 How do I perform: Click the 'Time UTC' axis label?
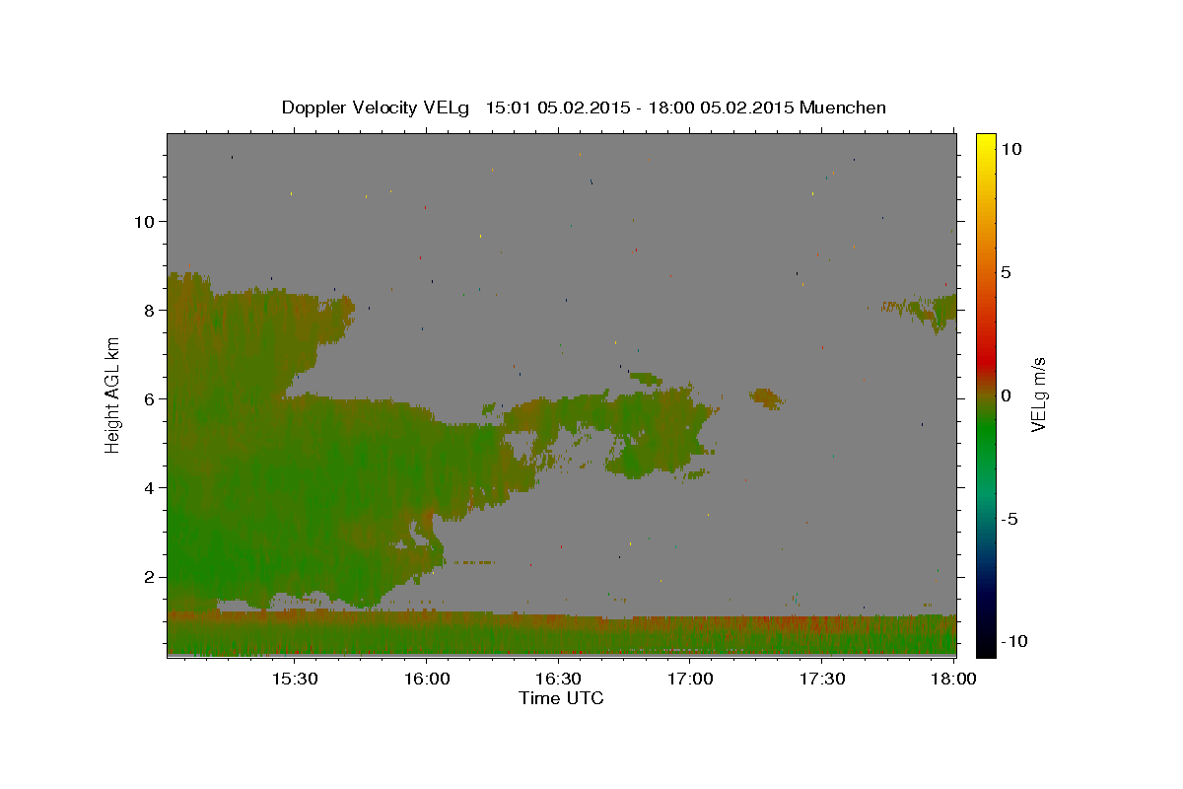coord(561,698)
